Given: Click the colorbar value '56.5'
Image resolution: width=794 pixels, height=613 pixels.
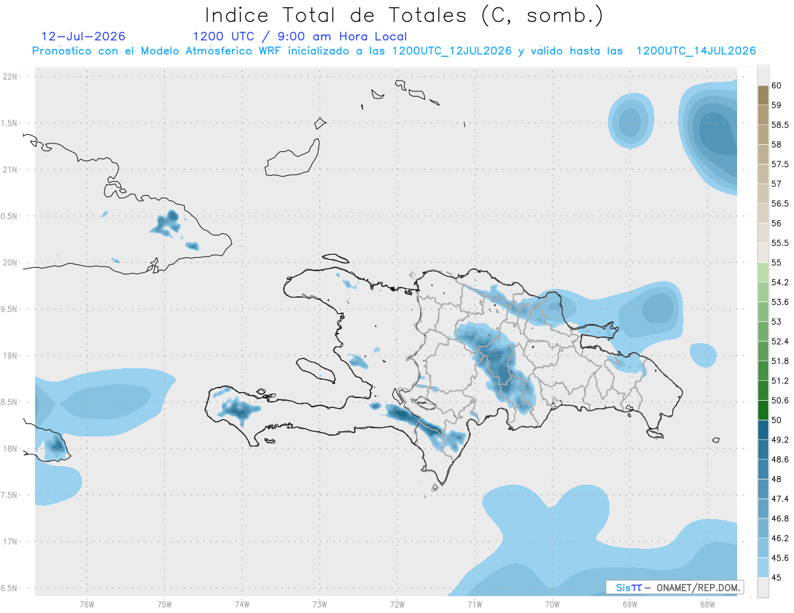Looking at the screenshot, I should click(780, 204).
